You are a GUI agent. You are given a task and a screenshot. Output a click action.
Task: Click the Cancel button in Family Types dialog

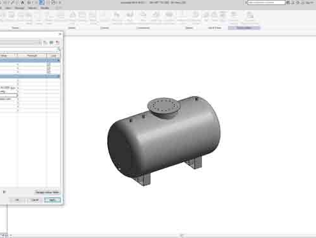[35, 200]
